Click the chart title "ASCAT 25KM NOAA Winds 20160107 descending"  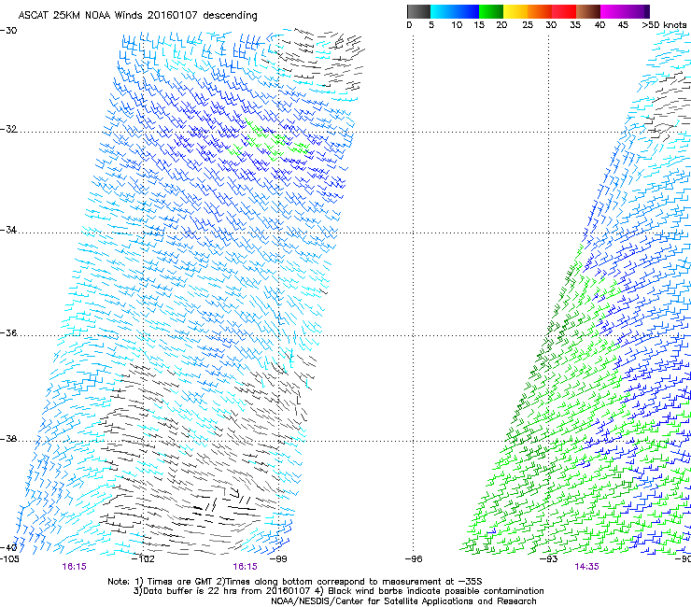[x=137, y=16]
